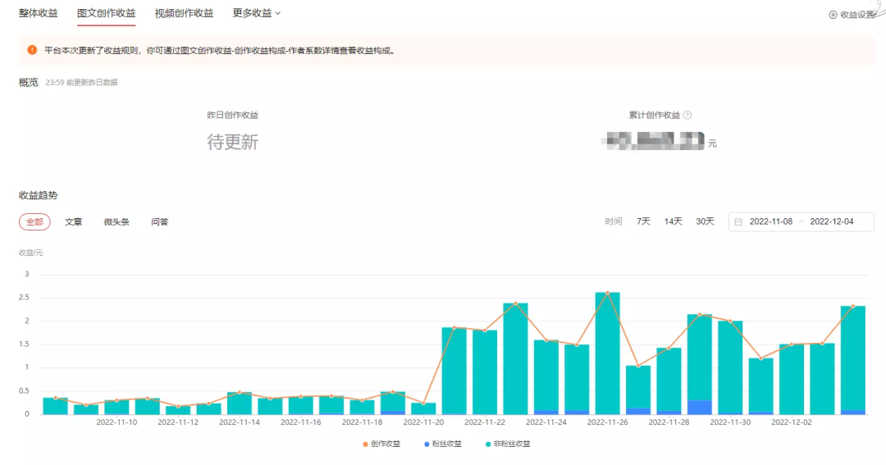Filter earnings by 问答
The height and width of the screenshot is (465, 886).
[x=160, y=222]
